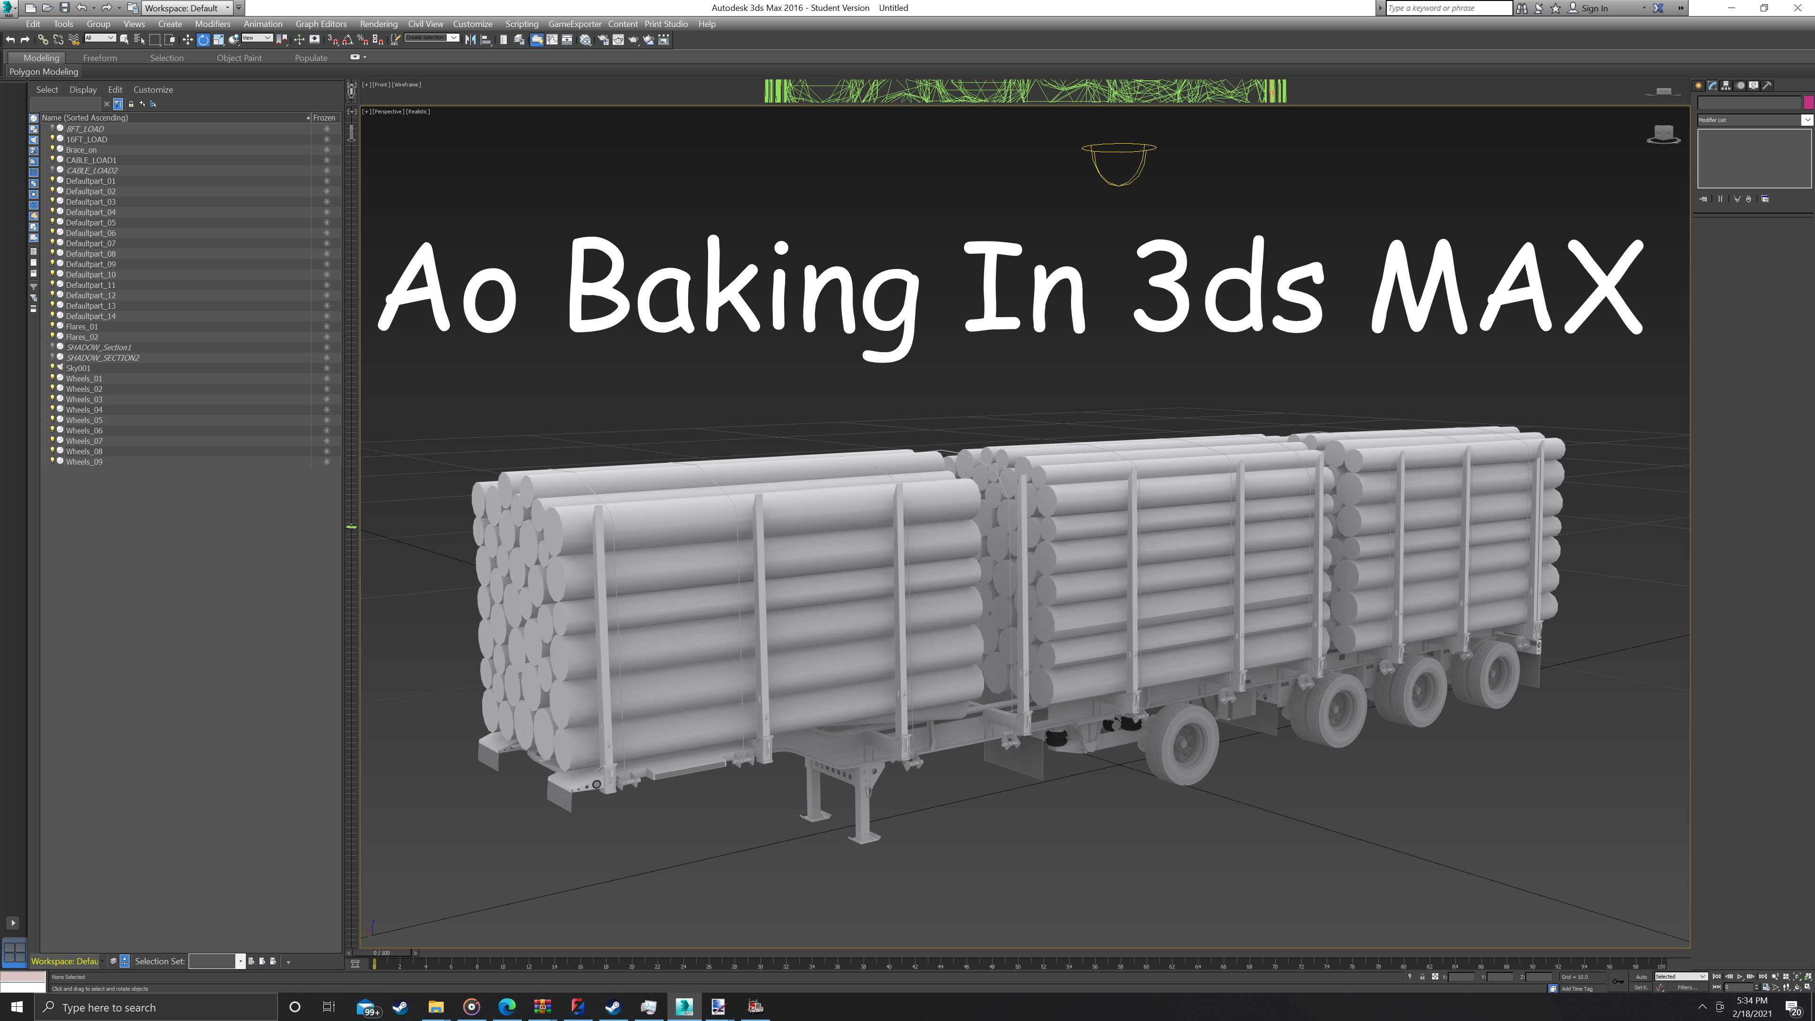
Task: Click the Render Production teapot icon
Action: pyautogui.click(x=633, y=39)
